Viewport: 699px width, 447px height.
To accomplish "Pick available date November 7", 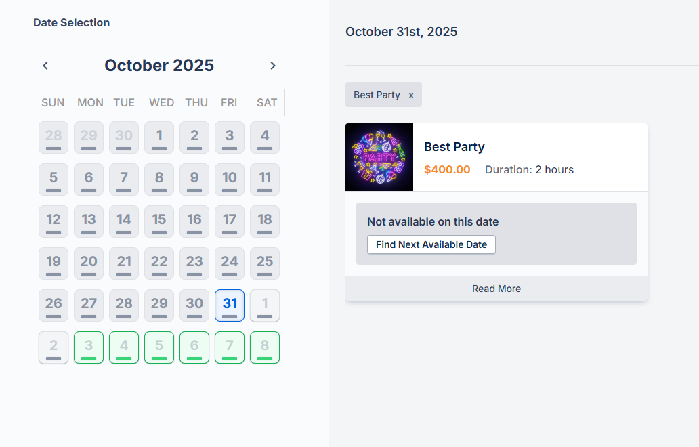I will [230, 347].
